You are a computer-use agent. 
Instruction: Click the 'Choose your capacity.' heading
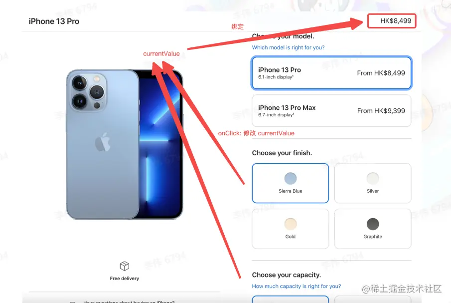tap(287, 275)
